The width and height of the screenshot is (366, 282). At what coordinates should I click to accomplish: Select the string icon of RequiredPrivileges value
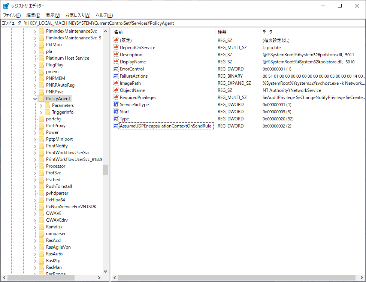tap(116, 97)
